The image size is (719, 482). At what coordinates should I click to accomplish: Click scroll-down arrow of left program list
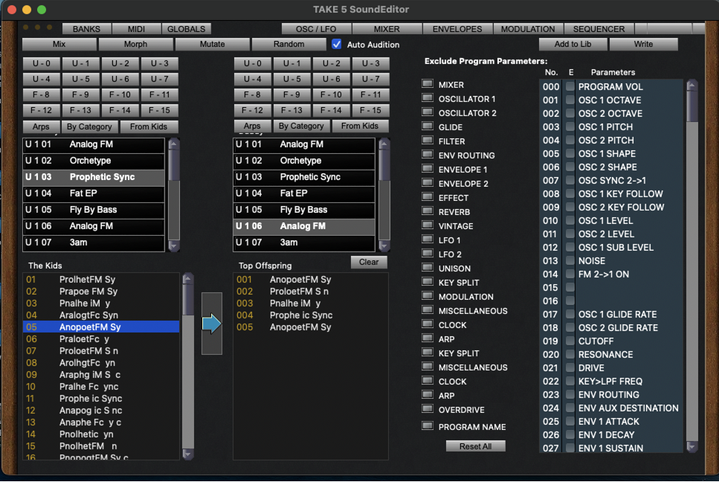(x=174, y=245)
